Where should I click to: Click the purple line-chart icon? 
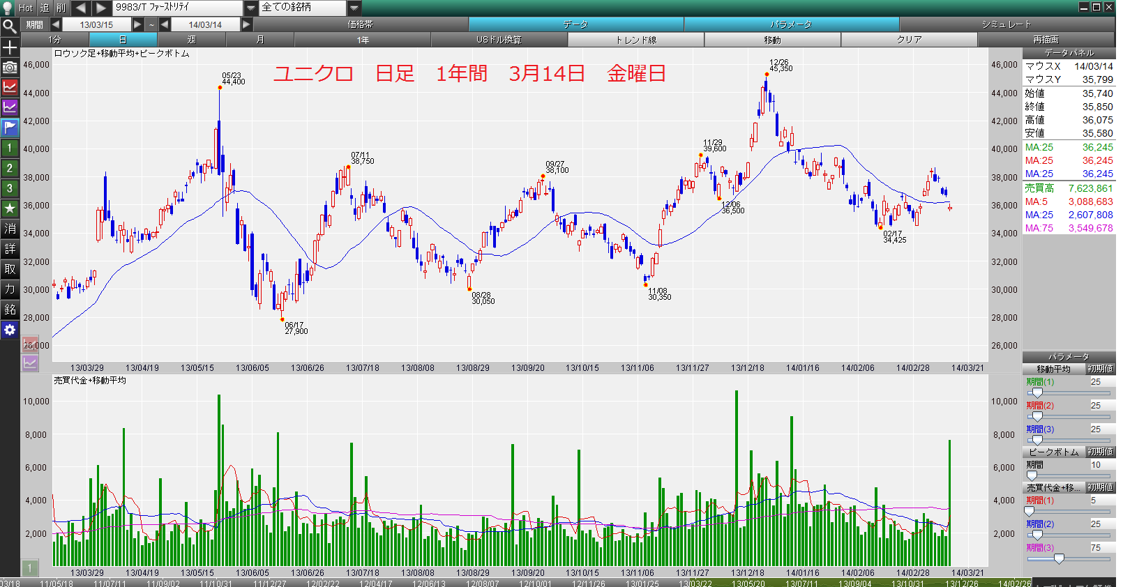point(10,107)
